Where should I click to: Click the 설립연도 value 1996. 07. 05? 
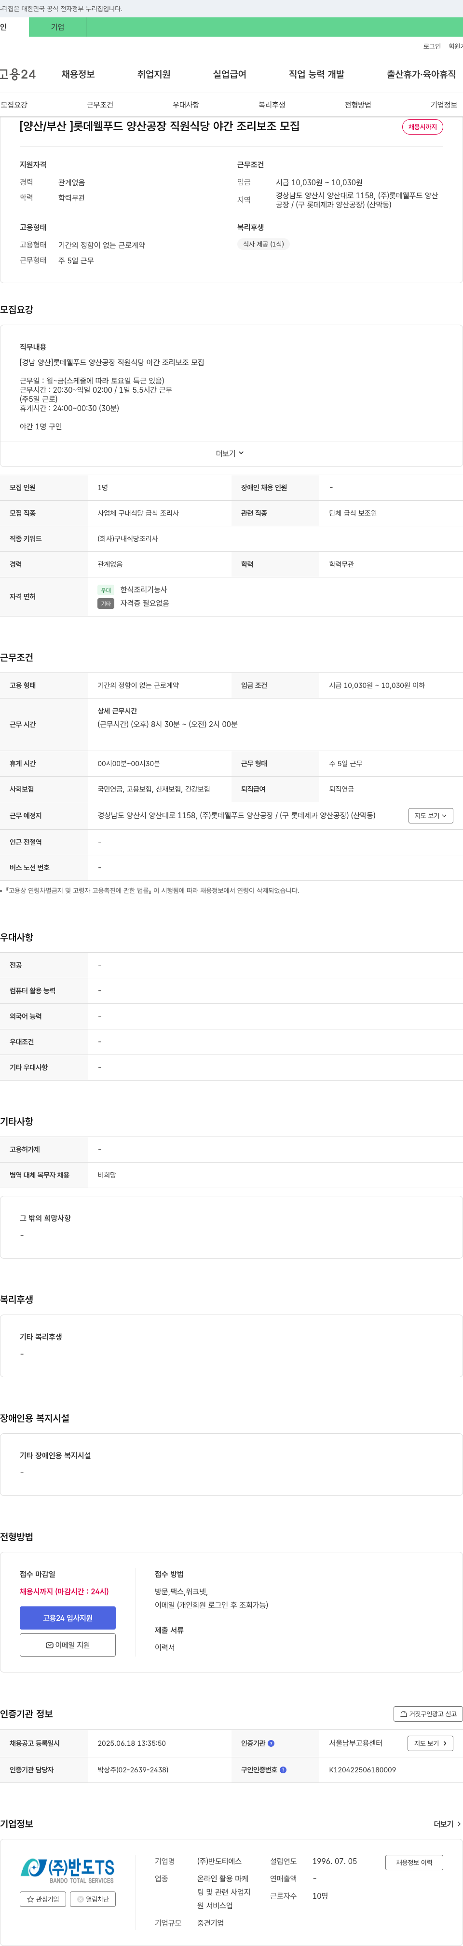[335, 1861]
